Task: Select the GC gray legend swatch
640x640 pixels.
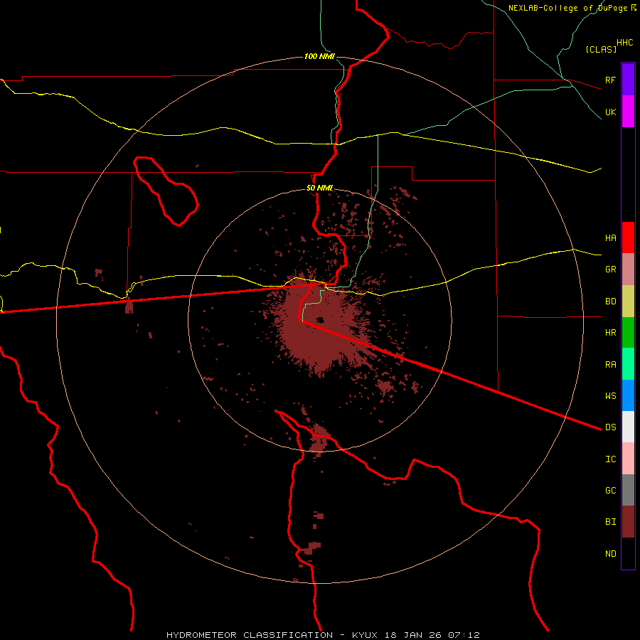Action: [628, 490]
